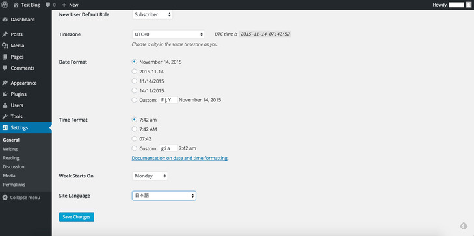Click the Save Changes button
Viewport: 474px width, 236px height.
(77, 217)
